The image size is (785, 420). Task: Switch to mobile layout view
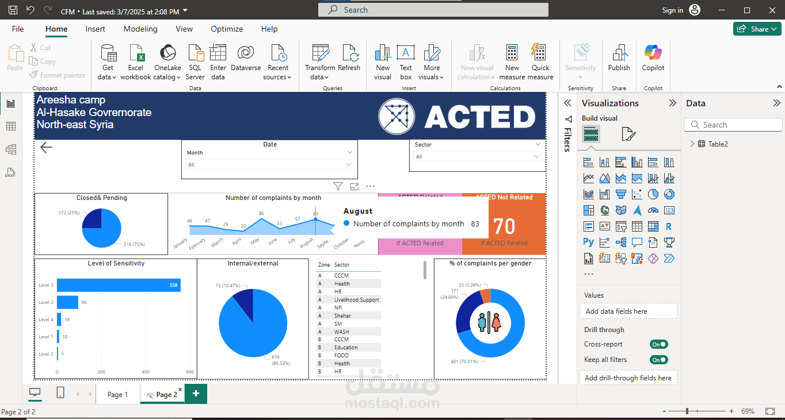pos(60,393)
